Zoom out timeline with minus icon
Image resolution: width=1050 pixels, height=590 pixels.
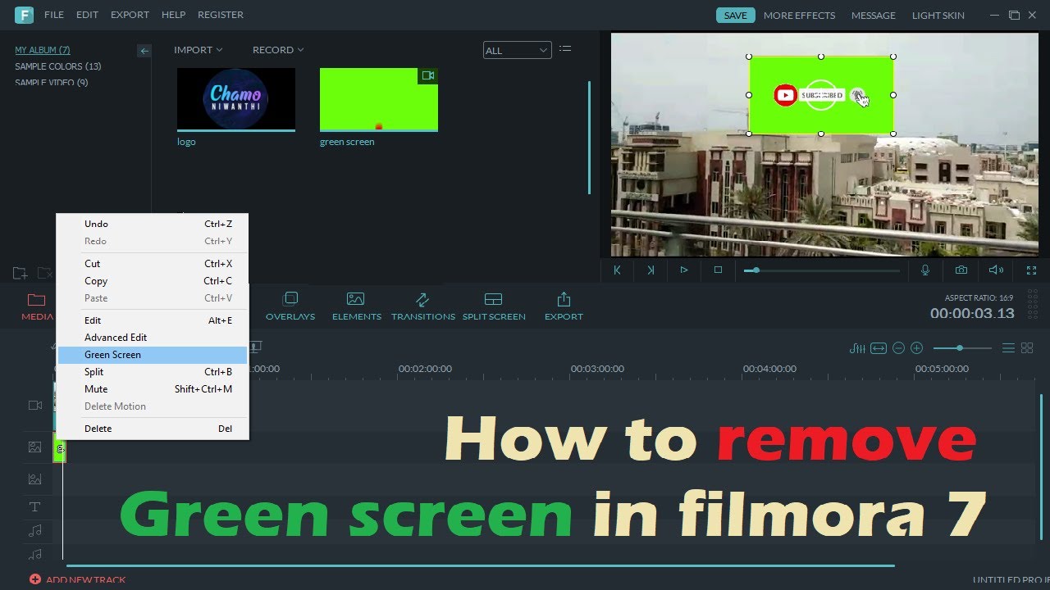tap(898, 348)
